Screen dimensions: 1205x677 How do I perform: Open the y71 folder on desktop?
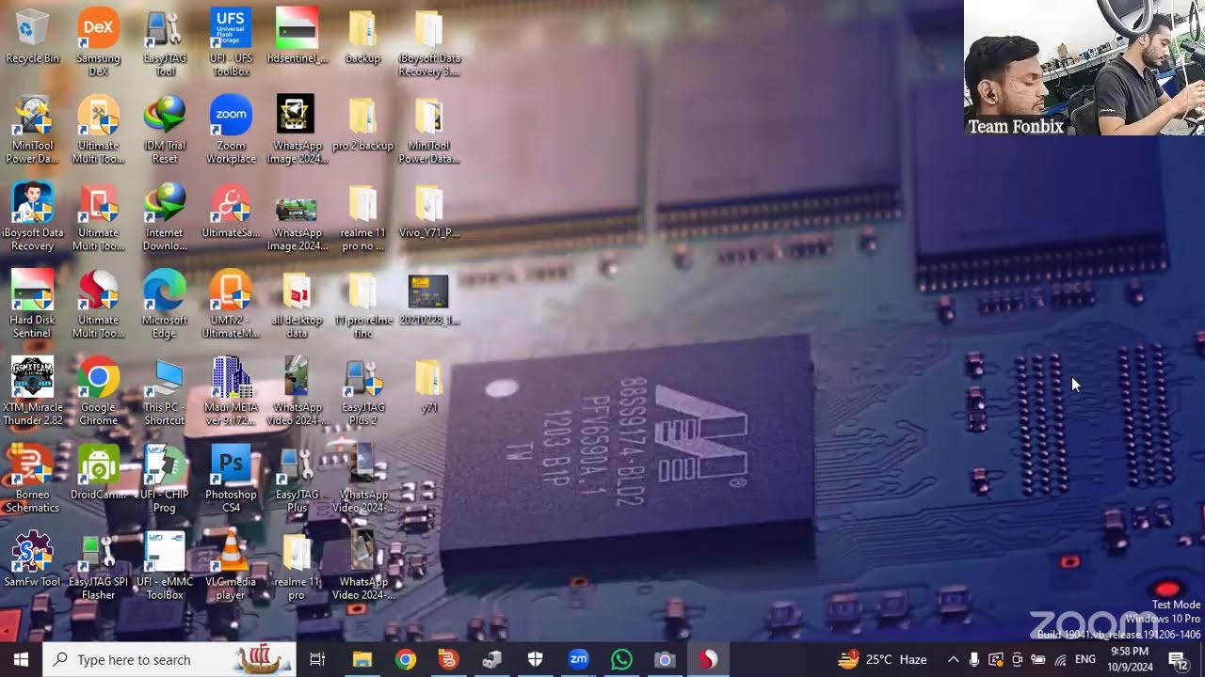click(x=428, y=386)
